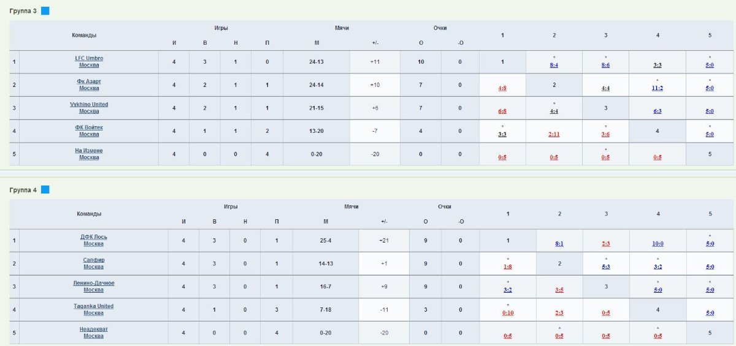
Task: Click the blue square beside Группа 3
Action: (x=45, y=11)
